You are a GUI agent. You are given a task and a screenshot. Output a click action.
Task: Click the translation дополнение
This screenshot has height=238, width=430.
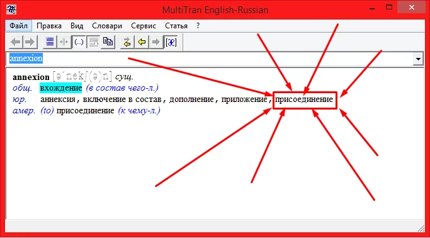pos(191,99)
